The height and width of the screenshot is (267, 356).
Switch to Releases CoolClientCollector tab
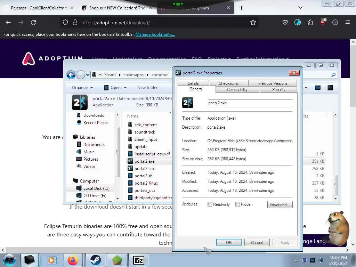[39, 8]
